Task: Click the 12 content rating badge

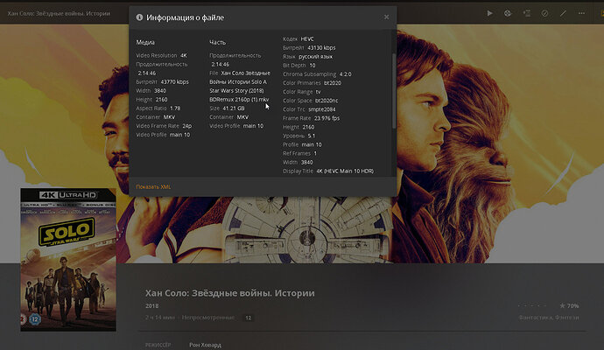Action: 248,318
